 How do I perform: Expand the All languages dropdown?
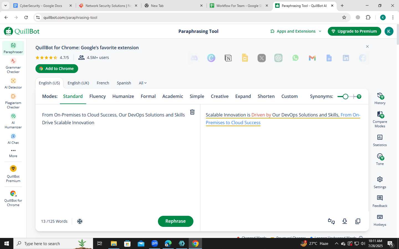tap(143, 83)
